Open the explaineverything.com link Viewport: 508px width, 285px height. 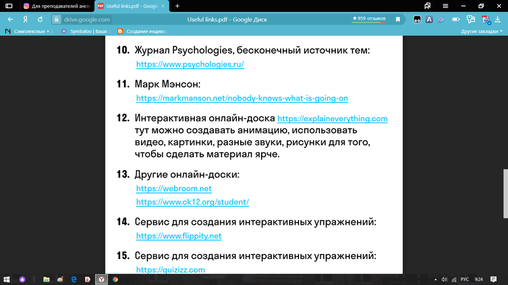click(x=332, y=119)
